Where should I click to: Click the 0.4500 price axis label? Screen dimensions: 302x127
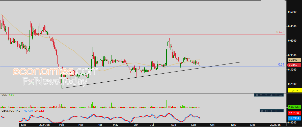[292, 26]
